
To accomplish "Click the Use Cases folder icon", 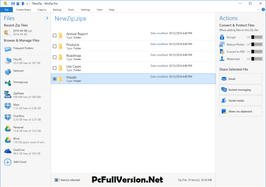I will point(60,68).
